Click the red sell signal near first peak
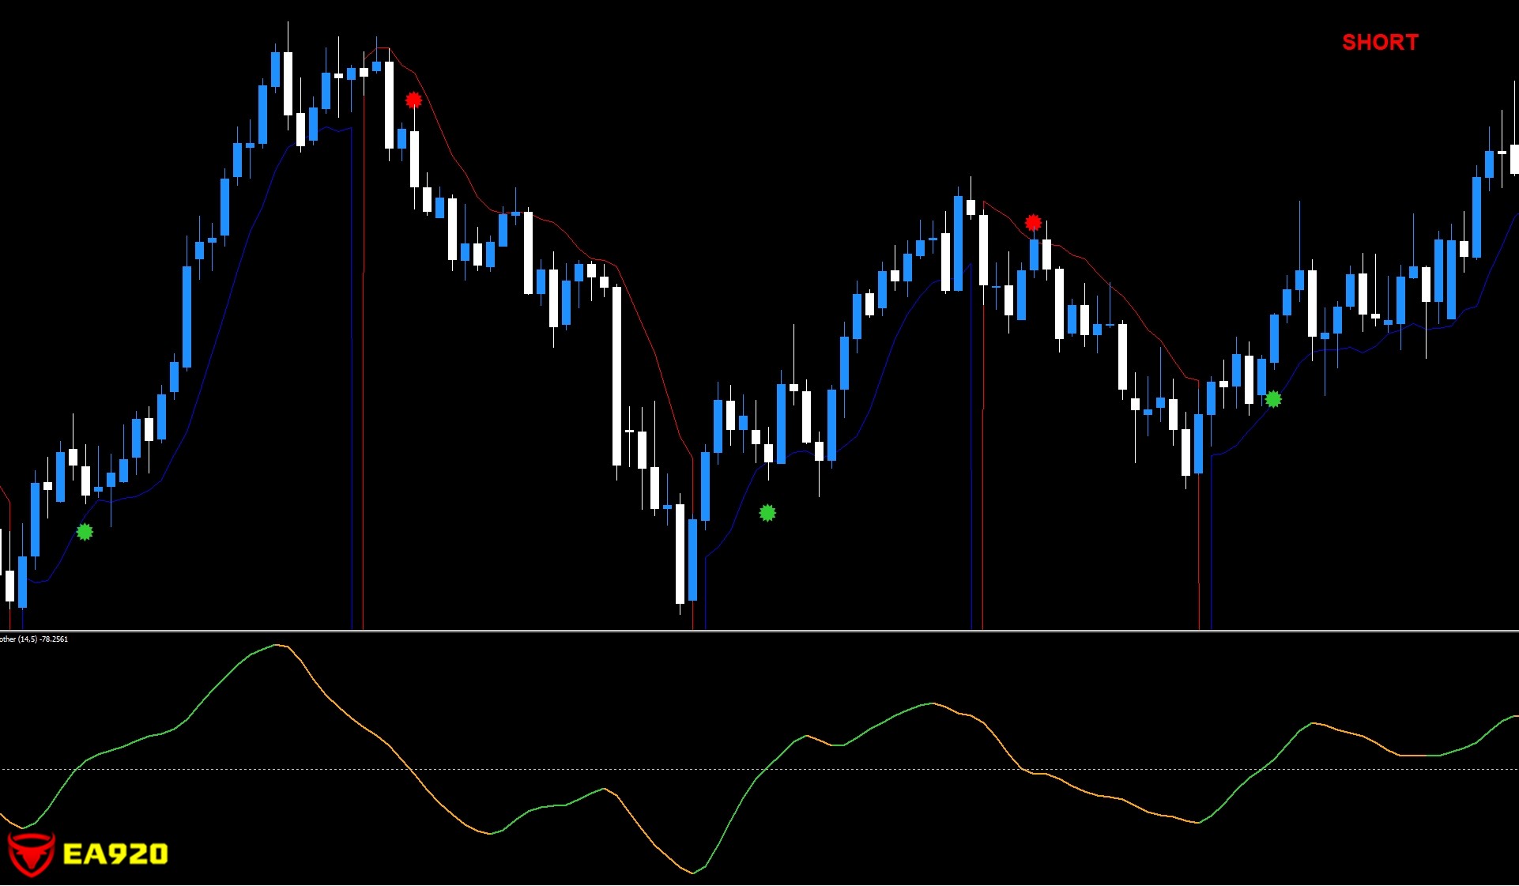Image resolution: width=1519 pixels, height=886 pixels. [x=413, y=100]
